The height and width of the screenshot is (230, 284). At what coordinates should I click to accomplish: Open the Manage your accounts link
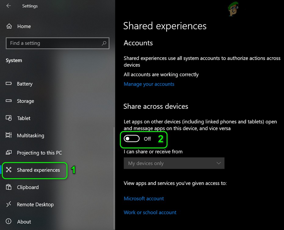point(149,84)
